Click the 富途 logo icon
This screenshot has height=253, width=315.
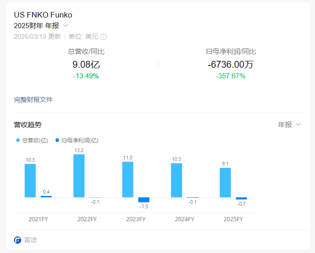pyautogui.click(x=18, y=240)
